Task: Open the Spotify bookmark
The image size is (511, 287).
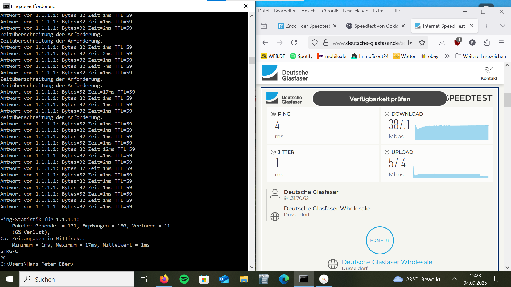Action: (x=301, y=56)
